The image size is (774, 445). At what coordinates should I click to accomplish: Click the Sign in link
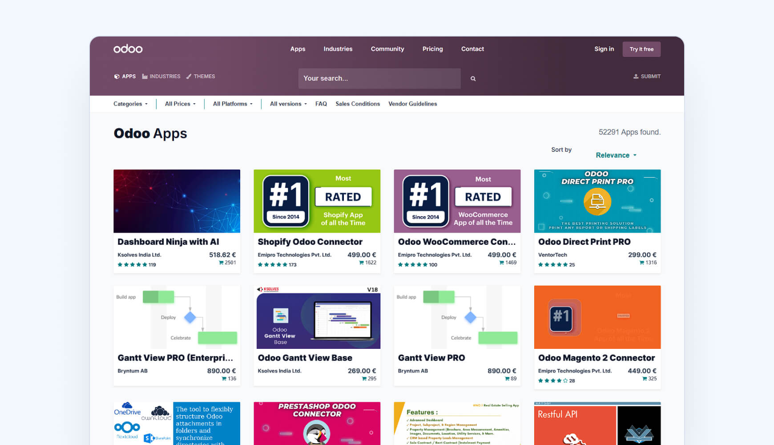click(x=604, y=49)
